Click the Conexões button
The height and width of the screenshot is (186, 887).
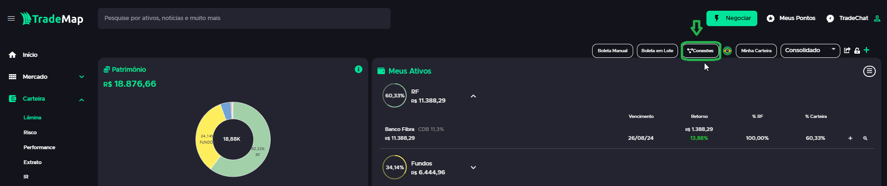pos(701,50)
